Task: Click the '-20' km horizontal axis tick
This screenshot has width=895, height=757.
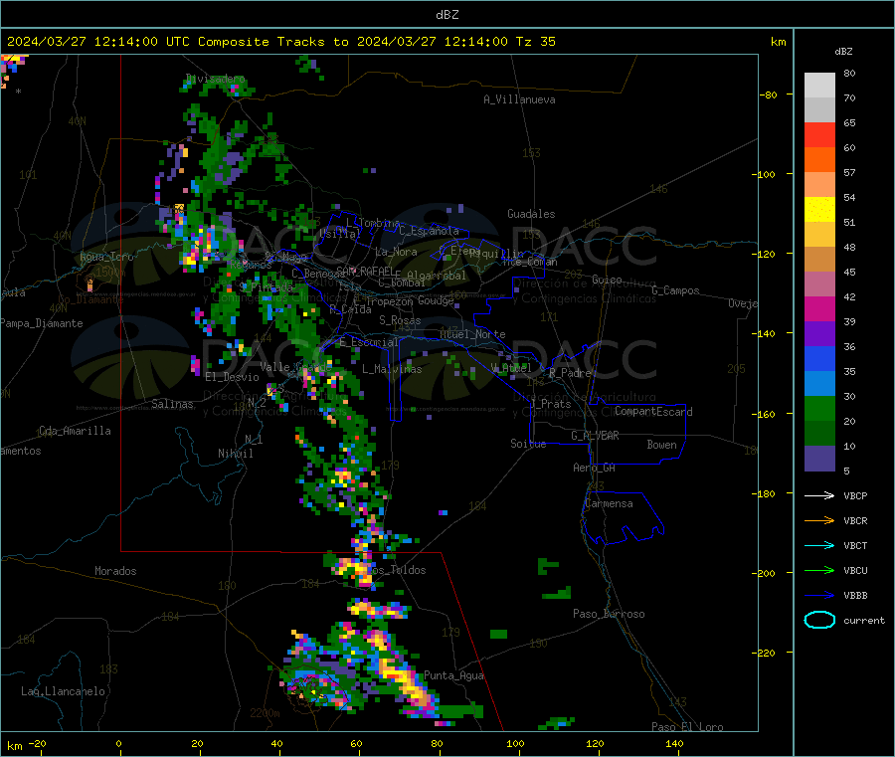Action: tap(37, 743)
